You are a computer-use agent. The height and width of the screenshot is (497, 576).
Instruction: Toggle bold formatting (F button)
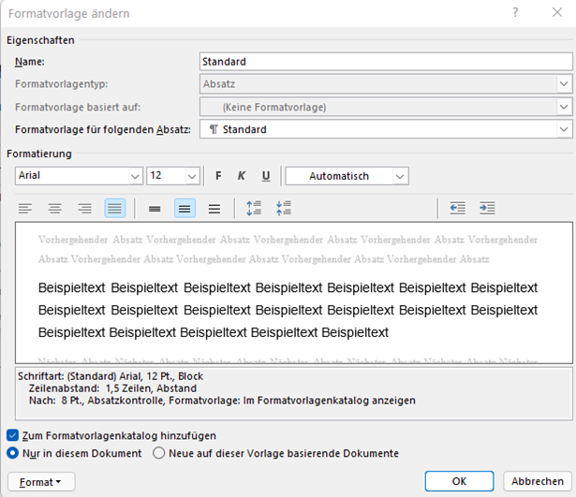218,176
